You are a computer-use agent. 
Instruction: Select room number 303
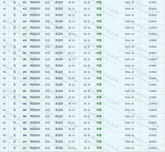24,104
